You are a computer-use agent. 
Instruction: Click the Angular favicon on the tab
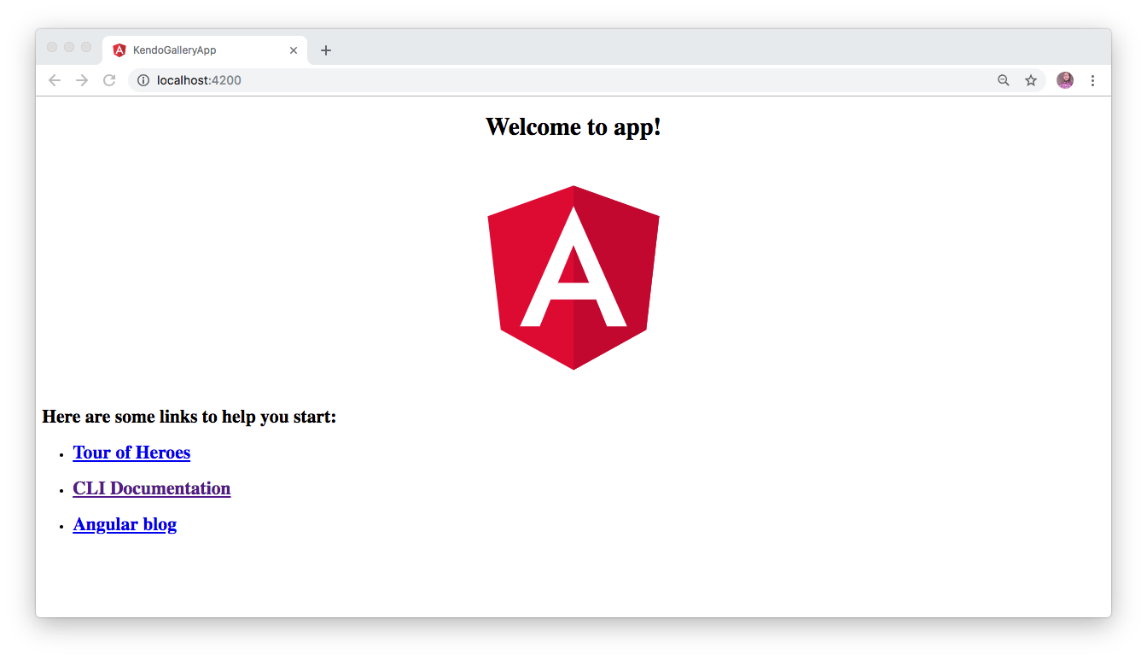[x=119, y=50]
